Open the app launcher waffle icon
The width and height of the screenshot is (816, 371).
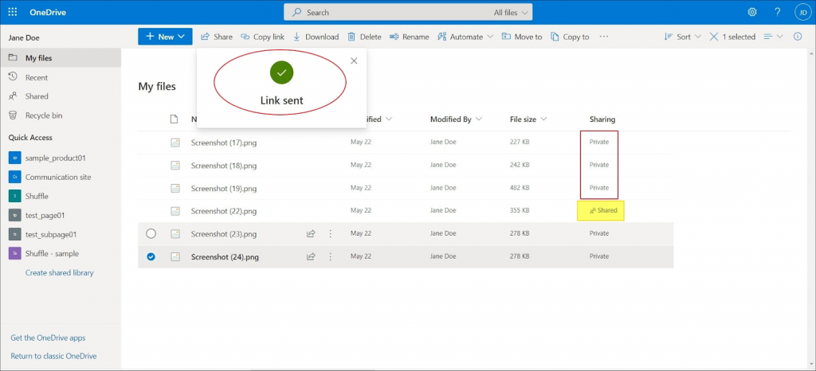(x=13, y=12)
